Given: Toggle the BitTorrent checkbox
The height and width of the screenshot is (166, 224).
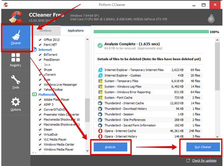Looking at the screenshot, I should point(40,55).
